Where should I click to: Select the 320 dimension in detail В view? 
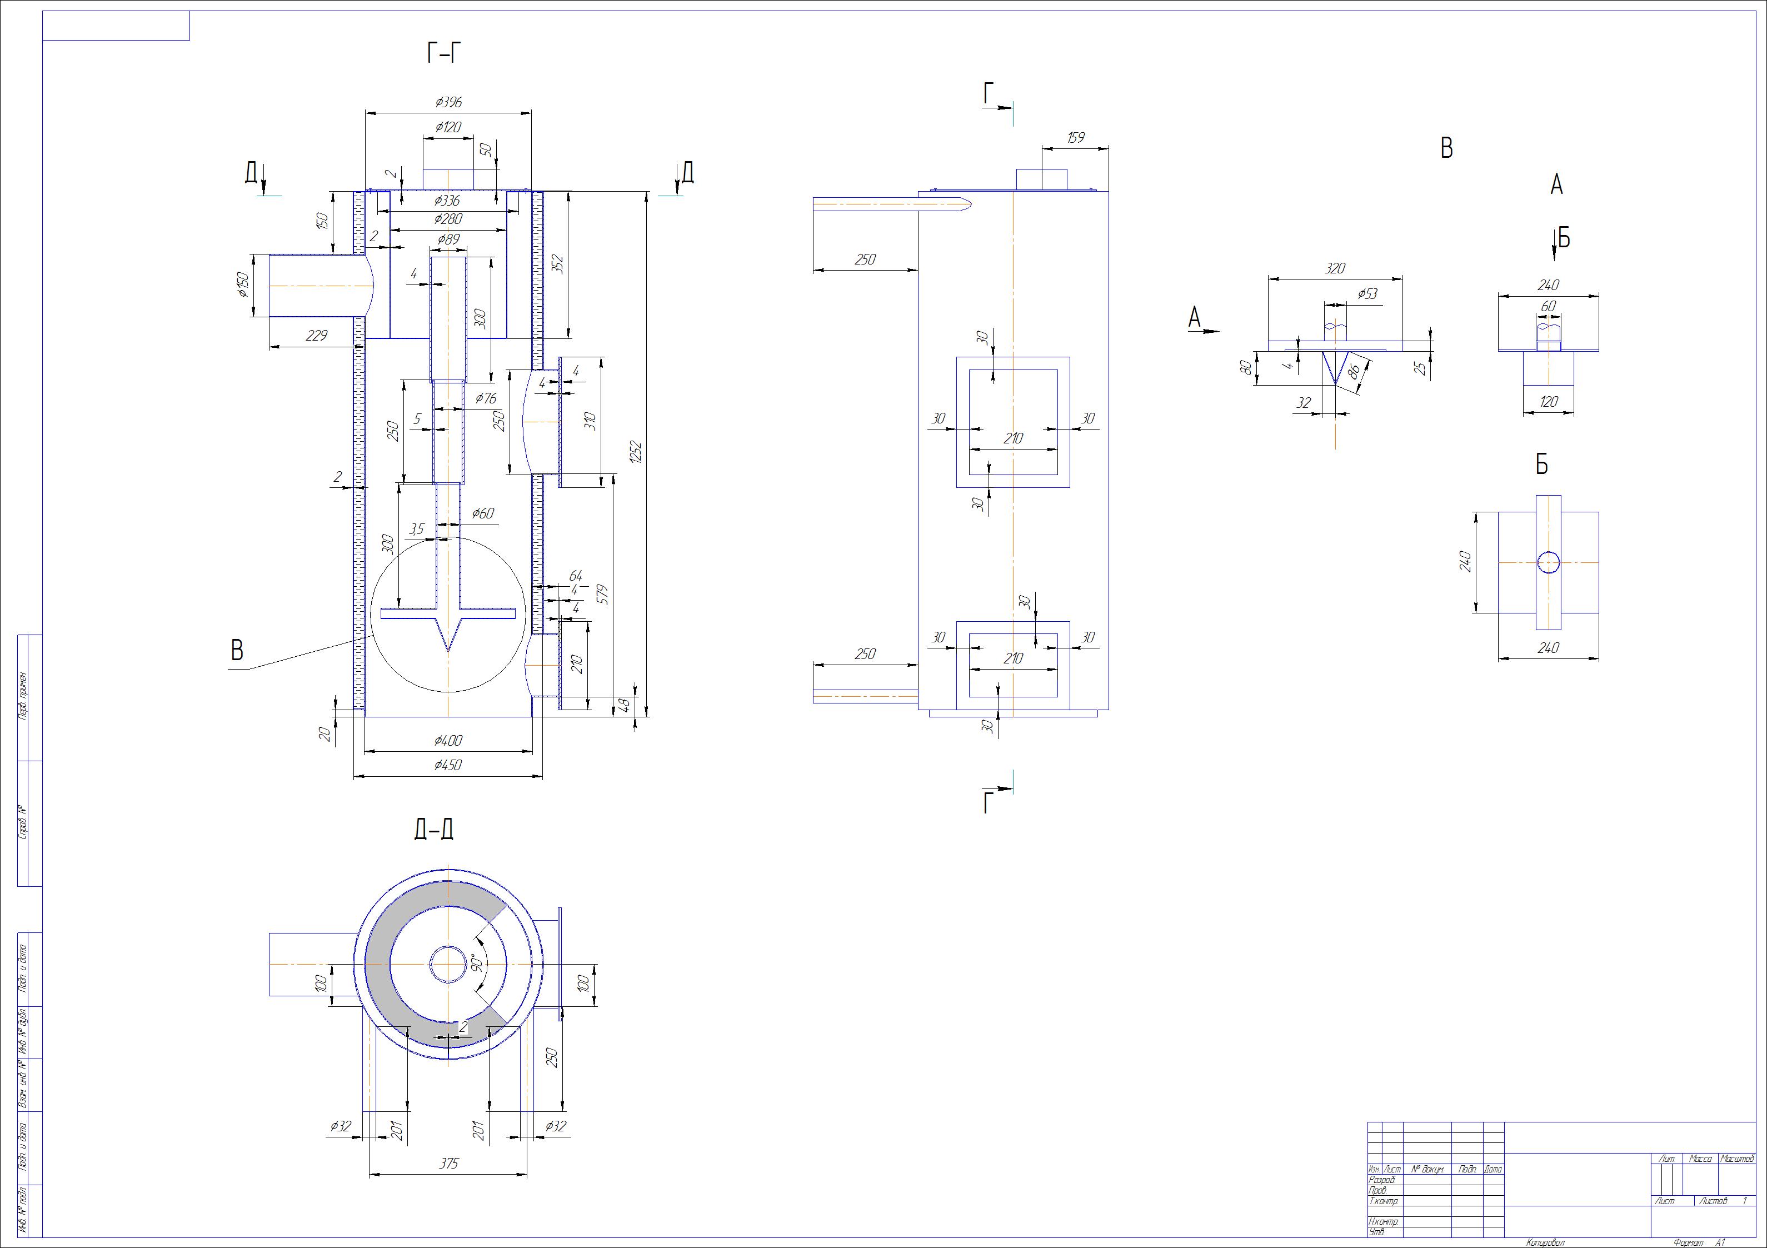click(1335, 268)
